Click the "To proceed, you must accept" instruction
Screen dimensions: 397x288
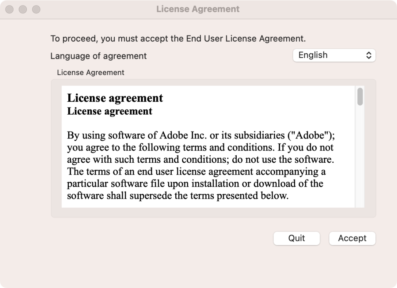tap(178, 39)
